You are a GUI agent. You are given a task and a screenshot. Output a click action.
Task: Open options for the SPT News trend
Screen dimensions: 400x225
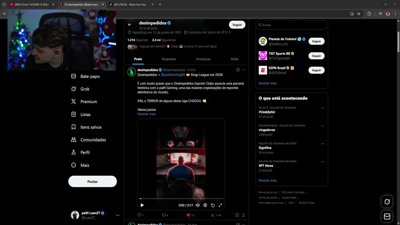[x=322, y=162]
